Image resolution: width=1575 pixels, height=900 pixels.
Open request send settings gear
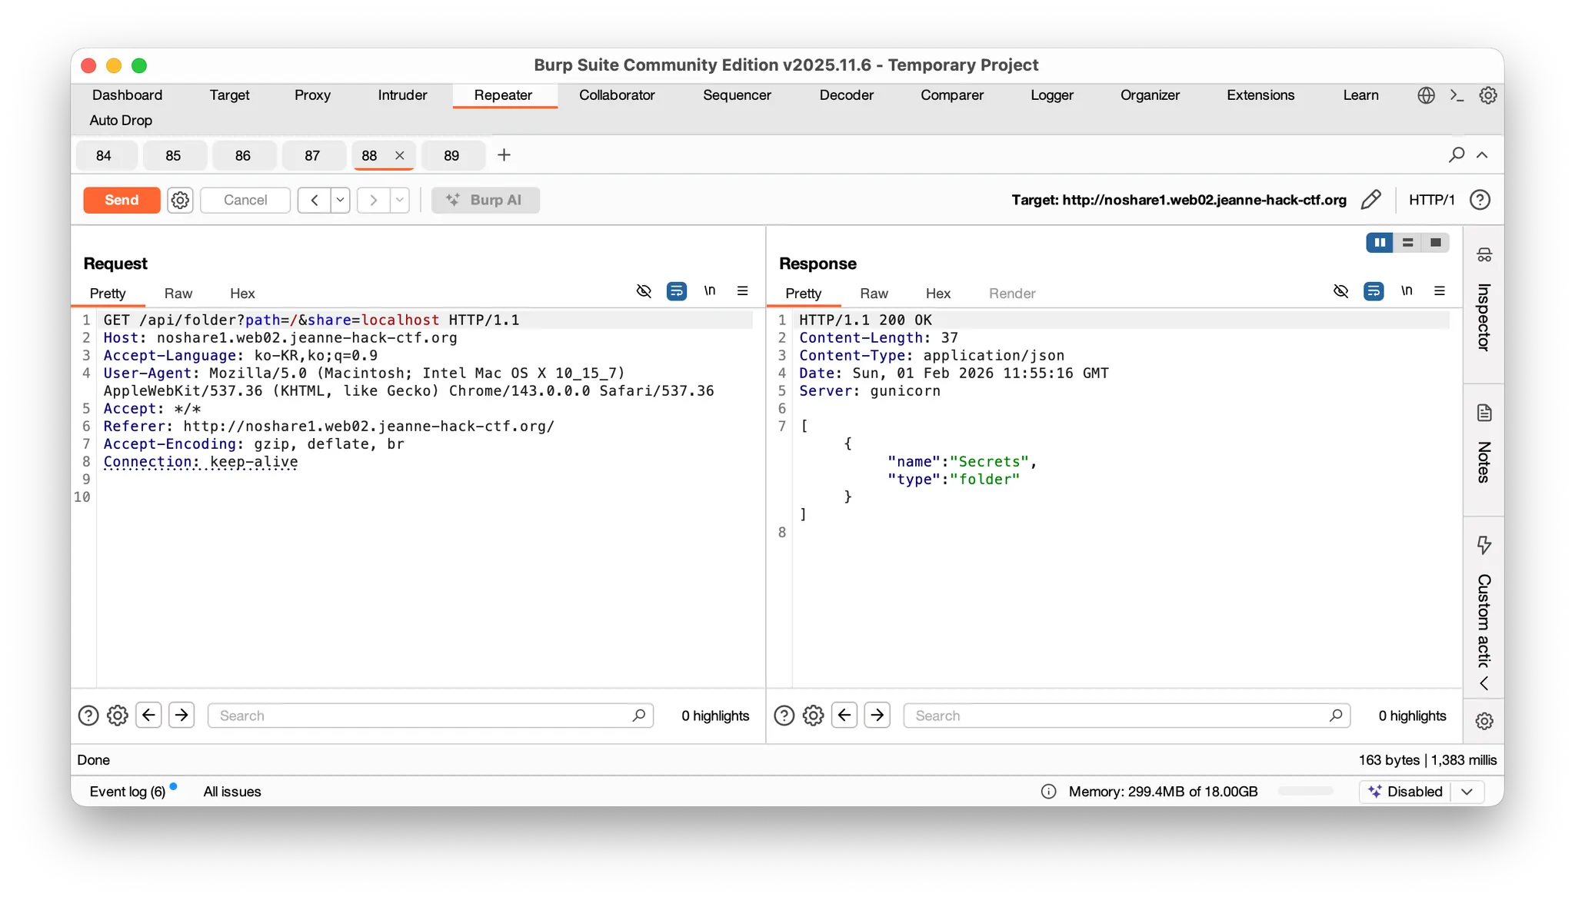(180, 200)
